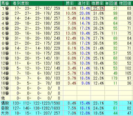The width and height of the screenshot is (133, 116).
Task: Select the 14番 row label
Action: (5, 73)
